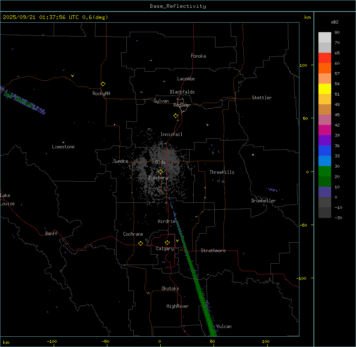Pick the red swatch in dBZ legend
The height and width of the screenshot is (347, 356).
pyautogui.click(x=325, y=58)
